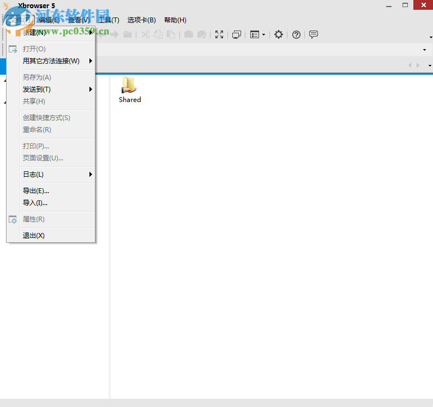433x407 pixels.
Task: Choose 打印(P)... menu entry
Action: (x=57, y=146)
